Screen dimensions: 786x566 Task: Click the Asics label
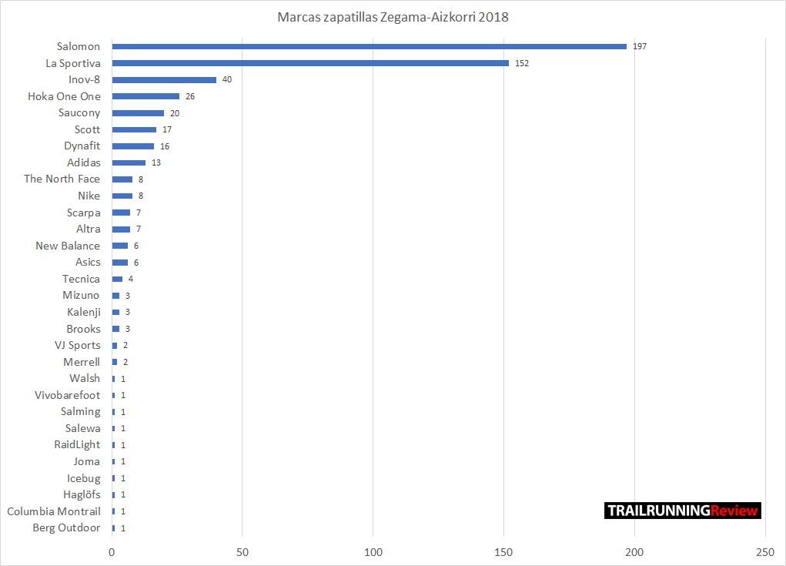(88, 262)
